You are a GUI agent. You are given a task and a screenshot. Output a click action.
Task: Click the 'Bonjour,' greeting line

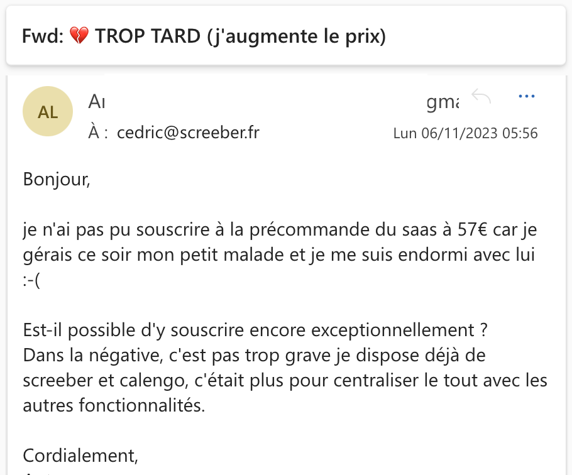tap(57, 179)
